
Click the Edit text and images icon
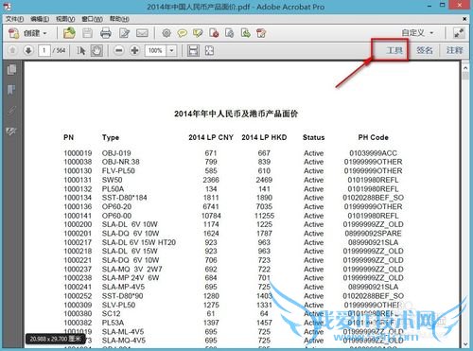[x=124, y=33]
